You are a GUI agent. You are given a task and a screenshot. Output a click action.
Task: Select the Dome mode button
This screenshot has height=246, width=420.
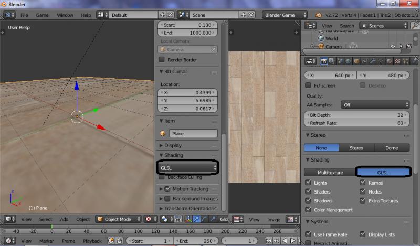pos(392,148)
